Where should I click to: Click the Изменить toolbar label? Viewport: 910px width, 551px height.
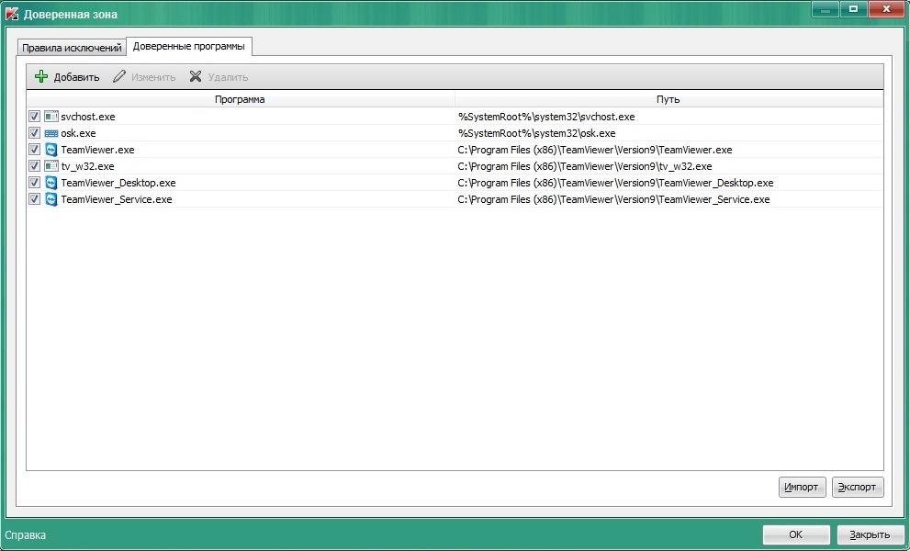point(153,77)
